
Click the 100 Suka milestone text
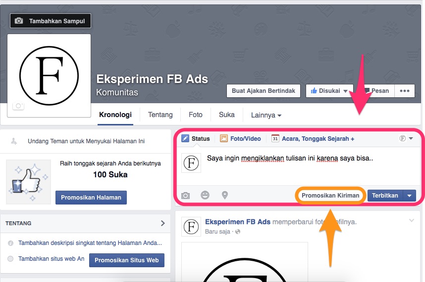pos(110,174)
